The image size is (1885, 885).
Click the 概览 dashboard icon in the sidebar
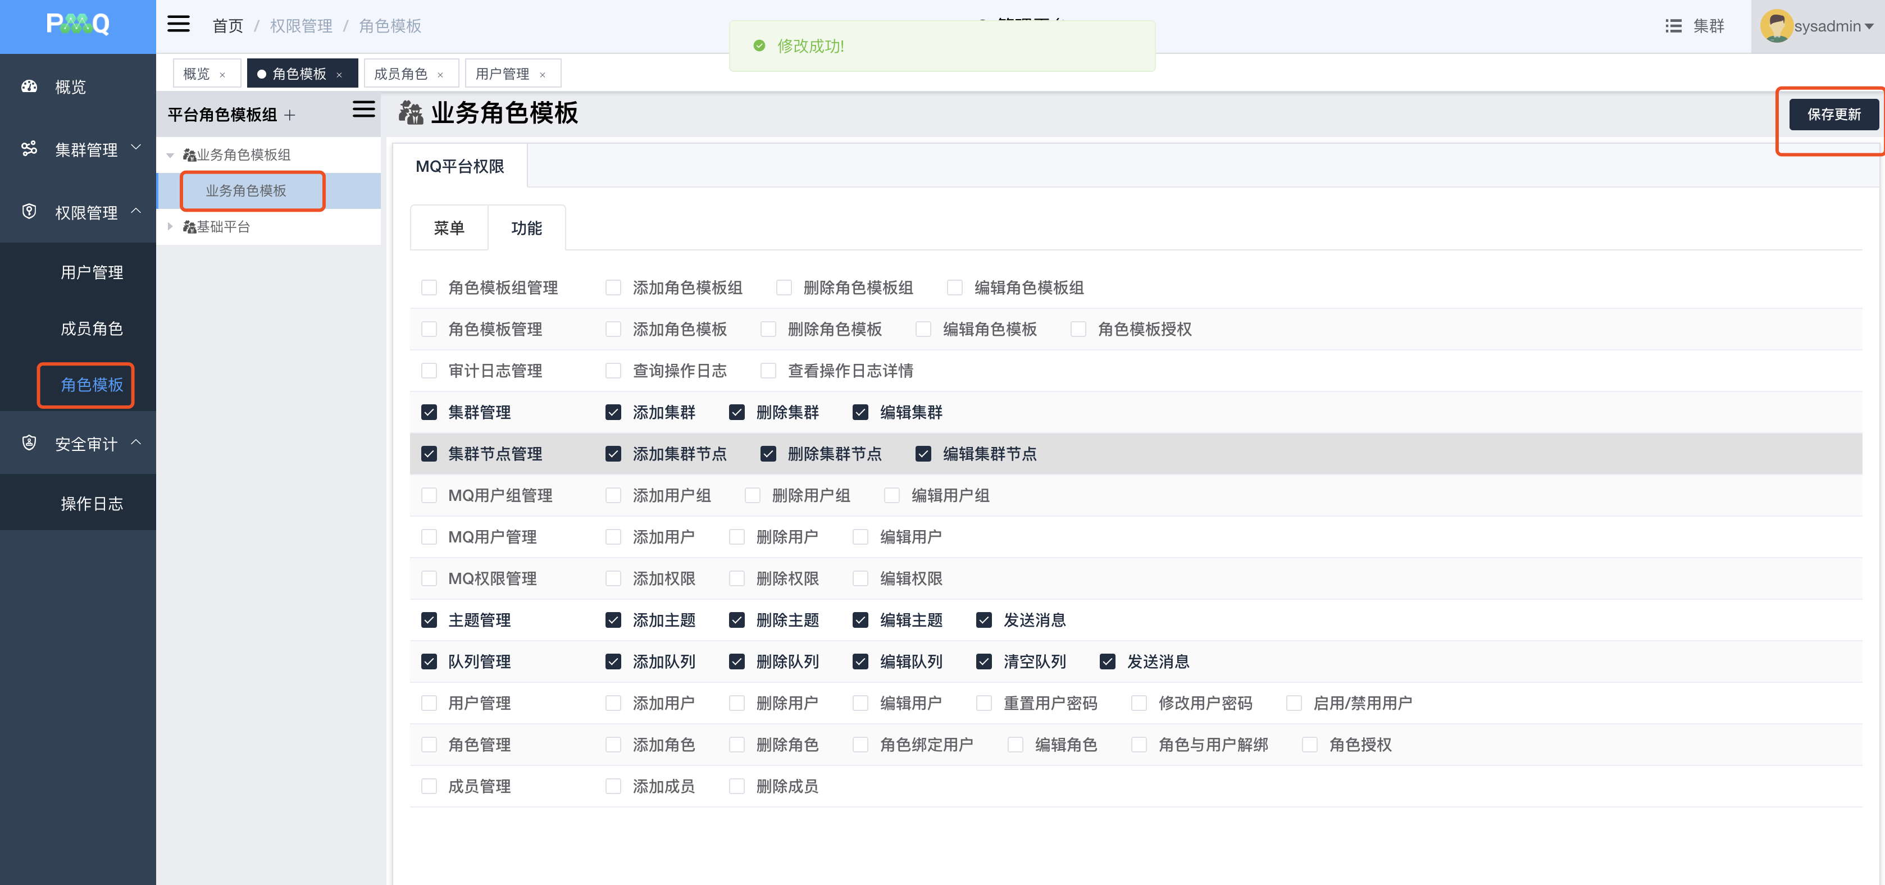click(29, 86)
